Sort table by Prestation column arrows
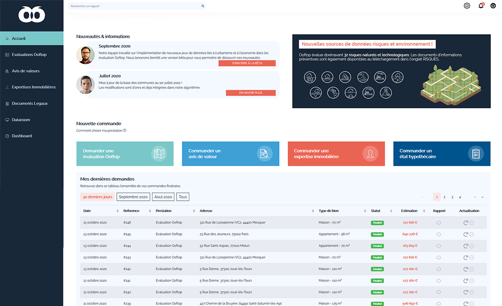 pos(194,211)
